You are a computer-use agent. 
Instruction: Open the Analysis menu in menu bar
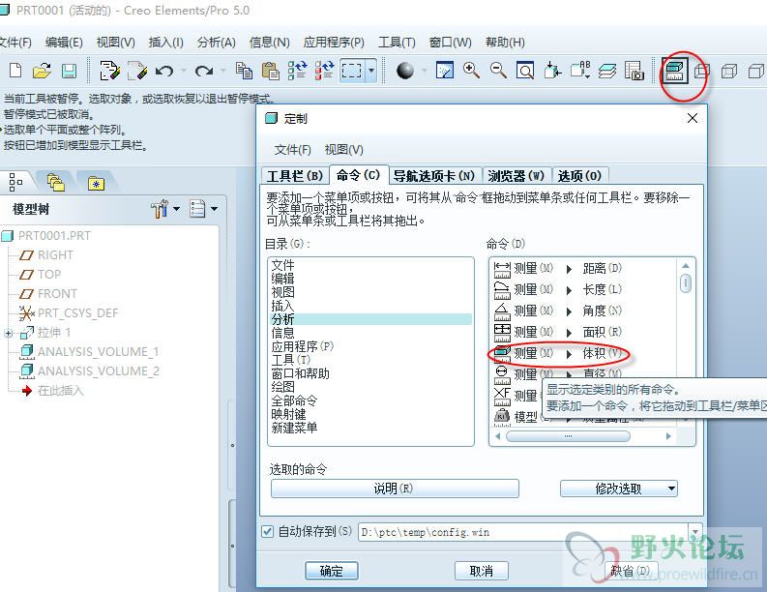(217, 43)
